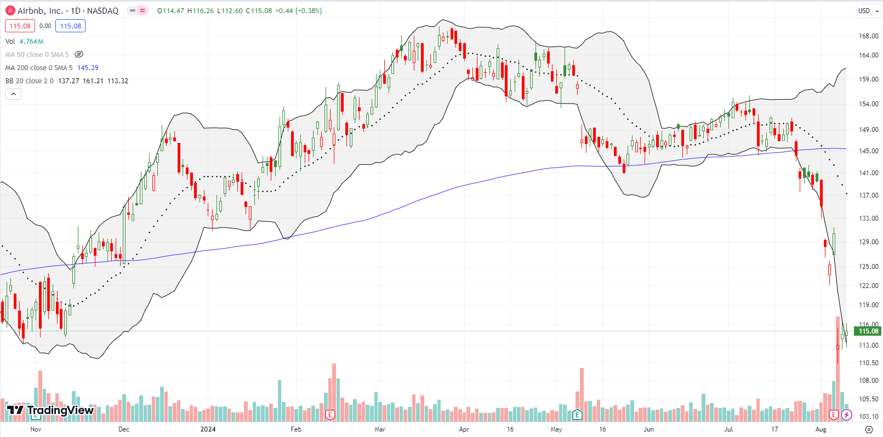Click the 145.39 MA 200 value
The image size is (883, 437).
click(88, 67)
